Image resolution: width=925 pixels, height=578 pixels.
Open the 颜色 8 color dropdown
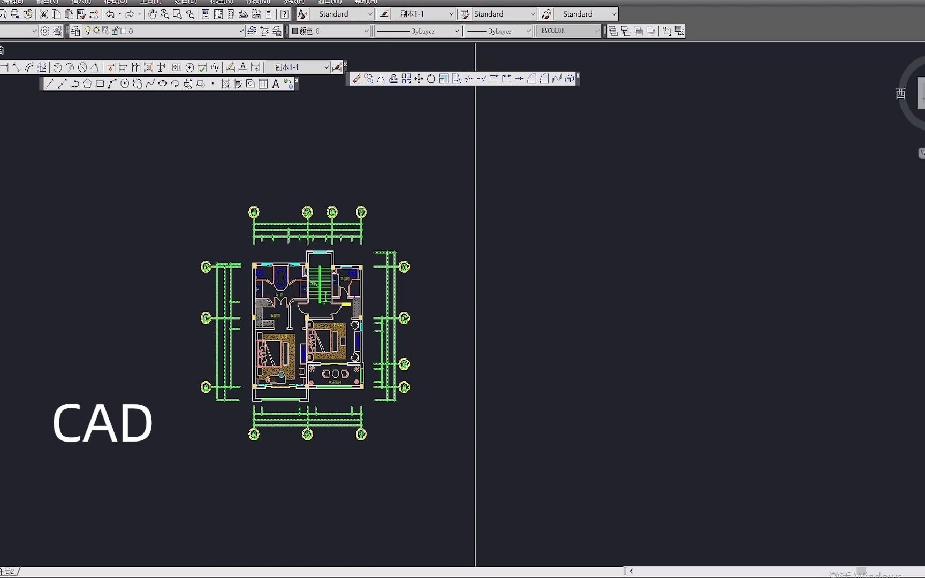tap(366, 31)
